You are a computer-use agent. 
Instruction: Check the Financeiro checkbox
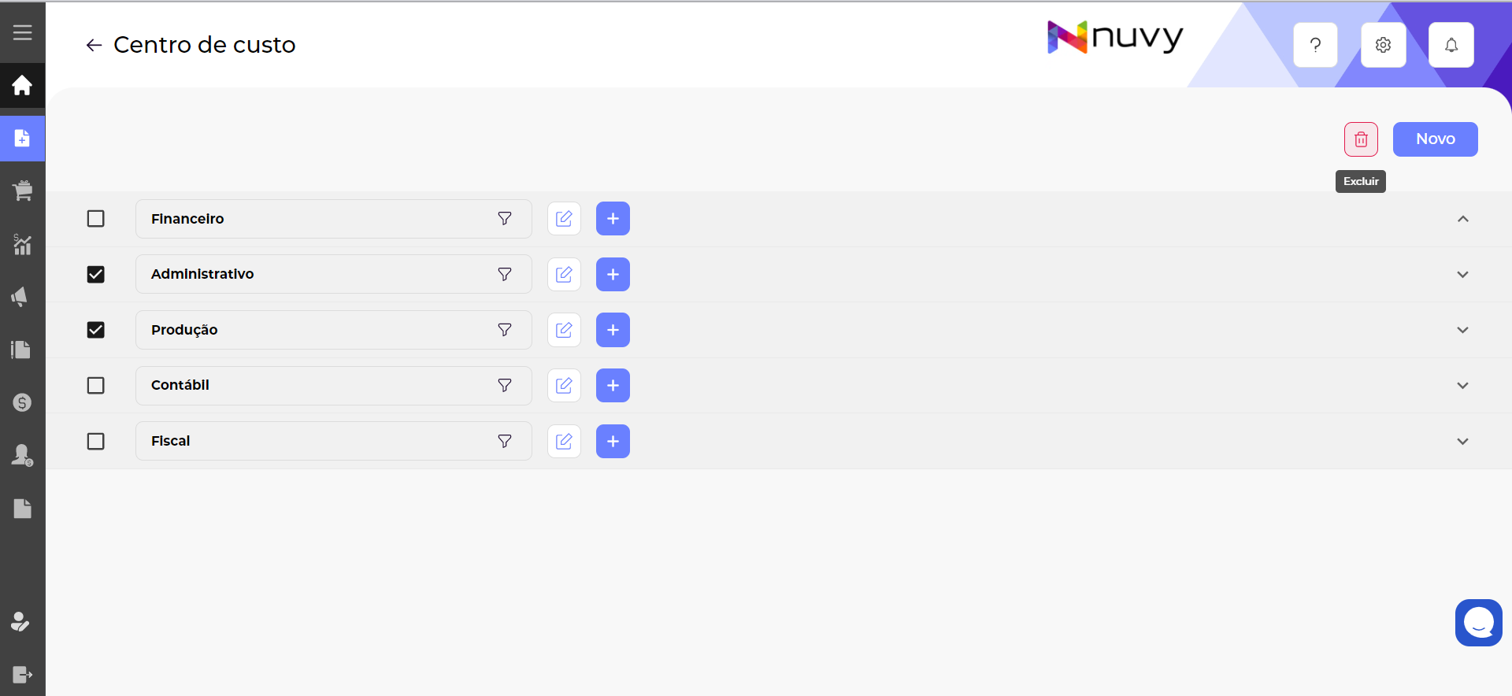pyautogui.click(x=95, y=219)
